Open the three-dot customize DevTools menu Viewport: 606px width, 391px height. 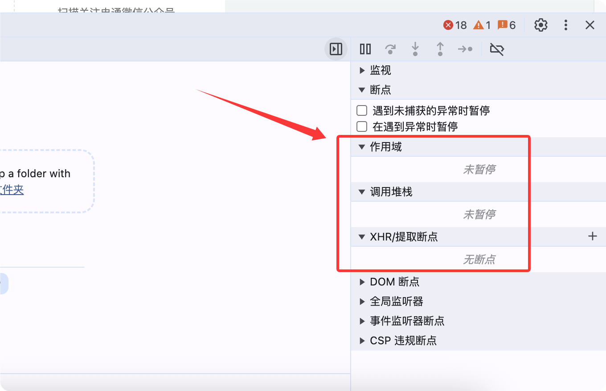click(565, 25)
